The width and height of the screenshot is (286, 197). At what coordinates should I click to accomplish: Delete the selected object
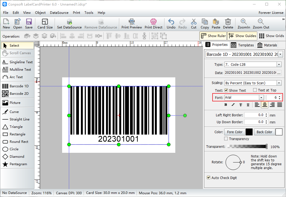[x=228, y=24]
